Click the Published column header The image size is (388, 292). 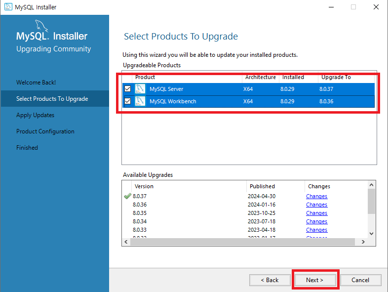[x=262, y=186]
